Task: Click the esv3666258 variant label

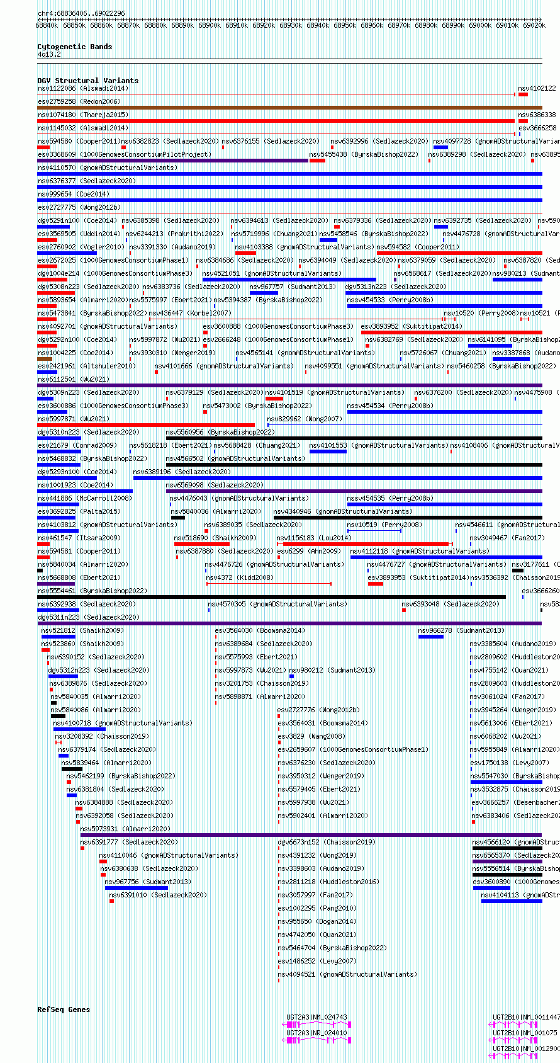Action: 537,128
